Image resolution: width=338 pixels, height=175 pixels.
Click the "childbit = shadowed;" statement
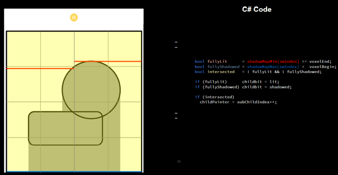point(267,87)
